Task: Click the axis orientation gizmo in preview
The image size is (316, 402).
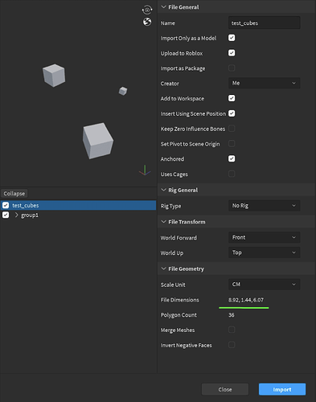Action: tap(145, 170)
